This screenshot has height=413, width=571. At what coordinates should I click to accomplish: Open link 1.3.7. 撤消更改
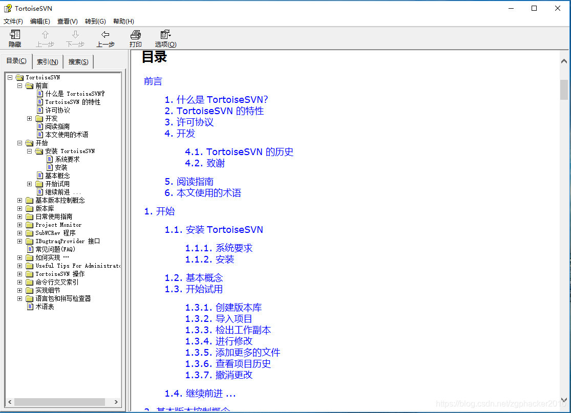click(x=219, y=375)
